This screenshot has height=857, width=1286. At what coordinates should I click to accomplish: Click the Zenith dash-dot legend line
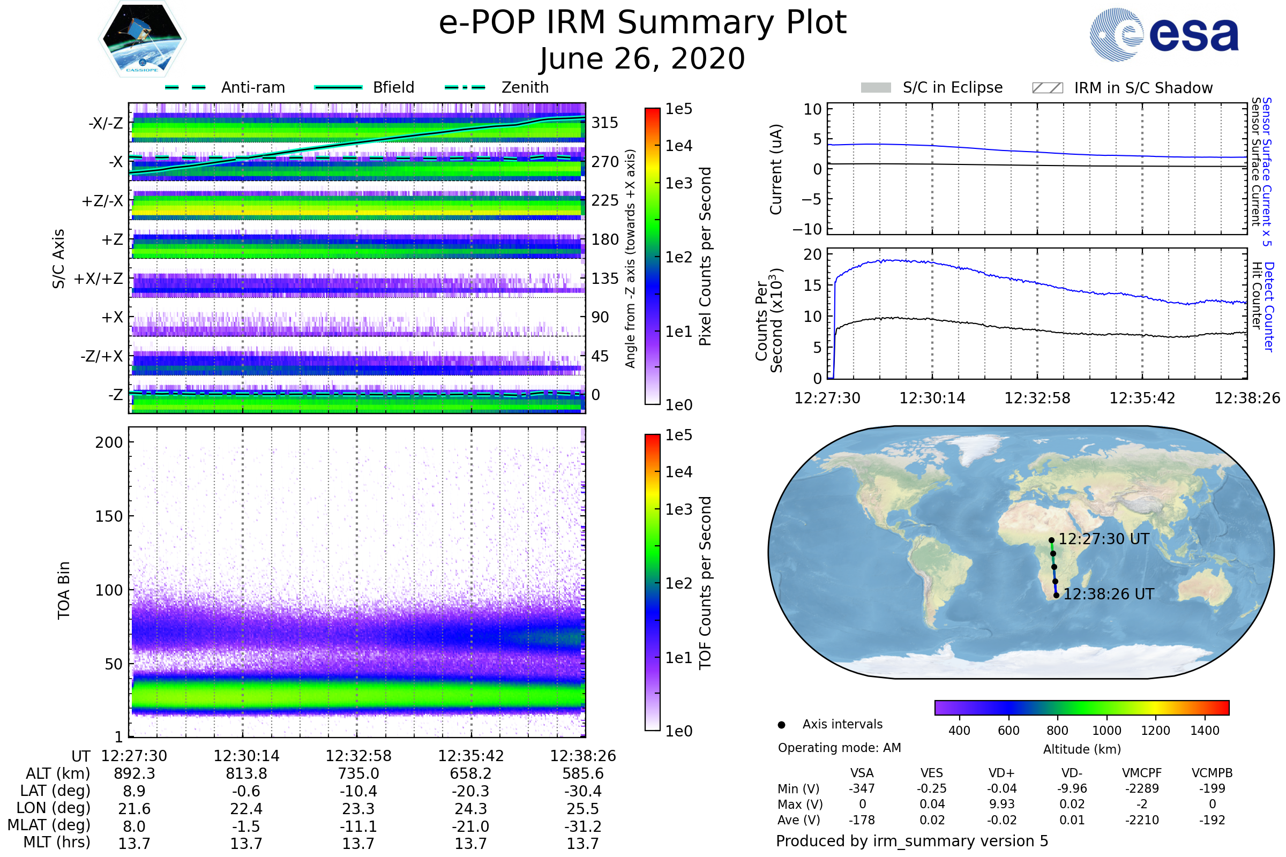pyautogui.click(x=465, y=87)
